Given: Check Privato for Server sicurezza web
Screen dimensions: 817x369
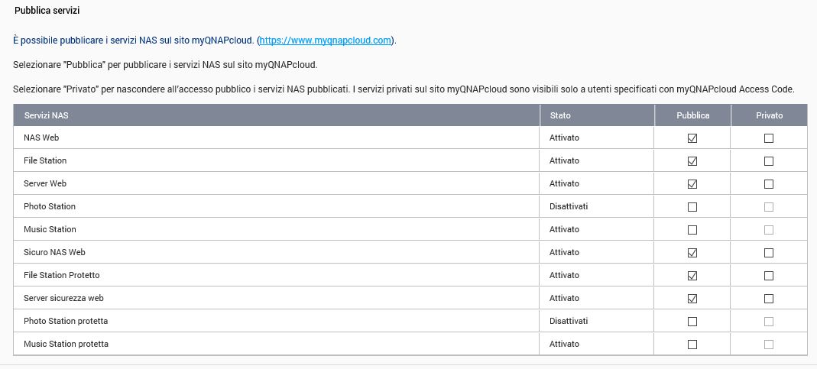Looking at the screenshot, I should (769, 299).
